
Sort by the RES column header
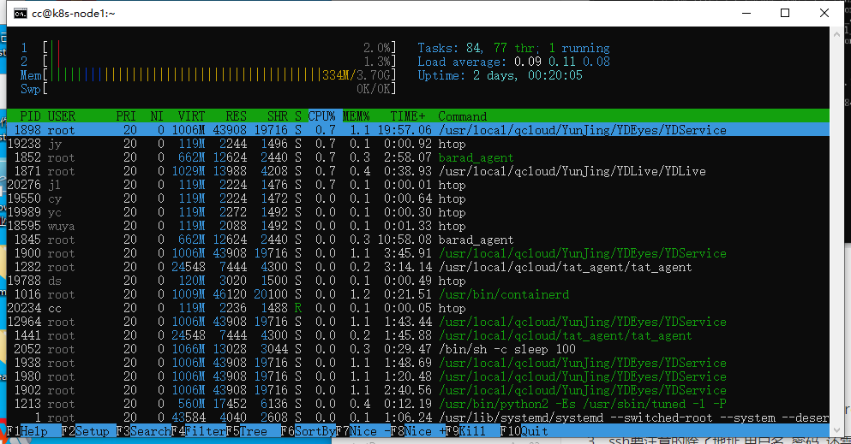click(x=236, y=115)
